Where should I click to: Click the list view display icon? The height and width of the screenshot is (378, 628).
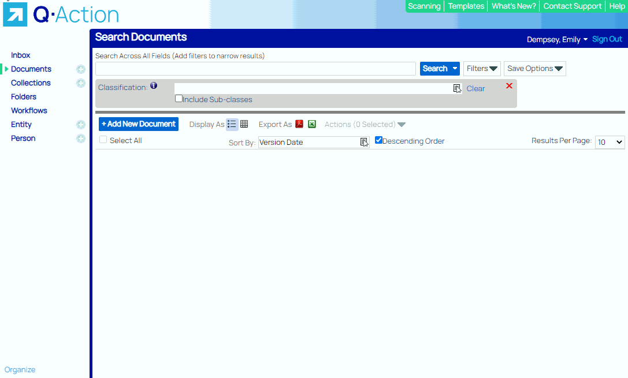click(x=232, y=124)
